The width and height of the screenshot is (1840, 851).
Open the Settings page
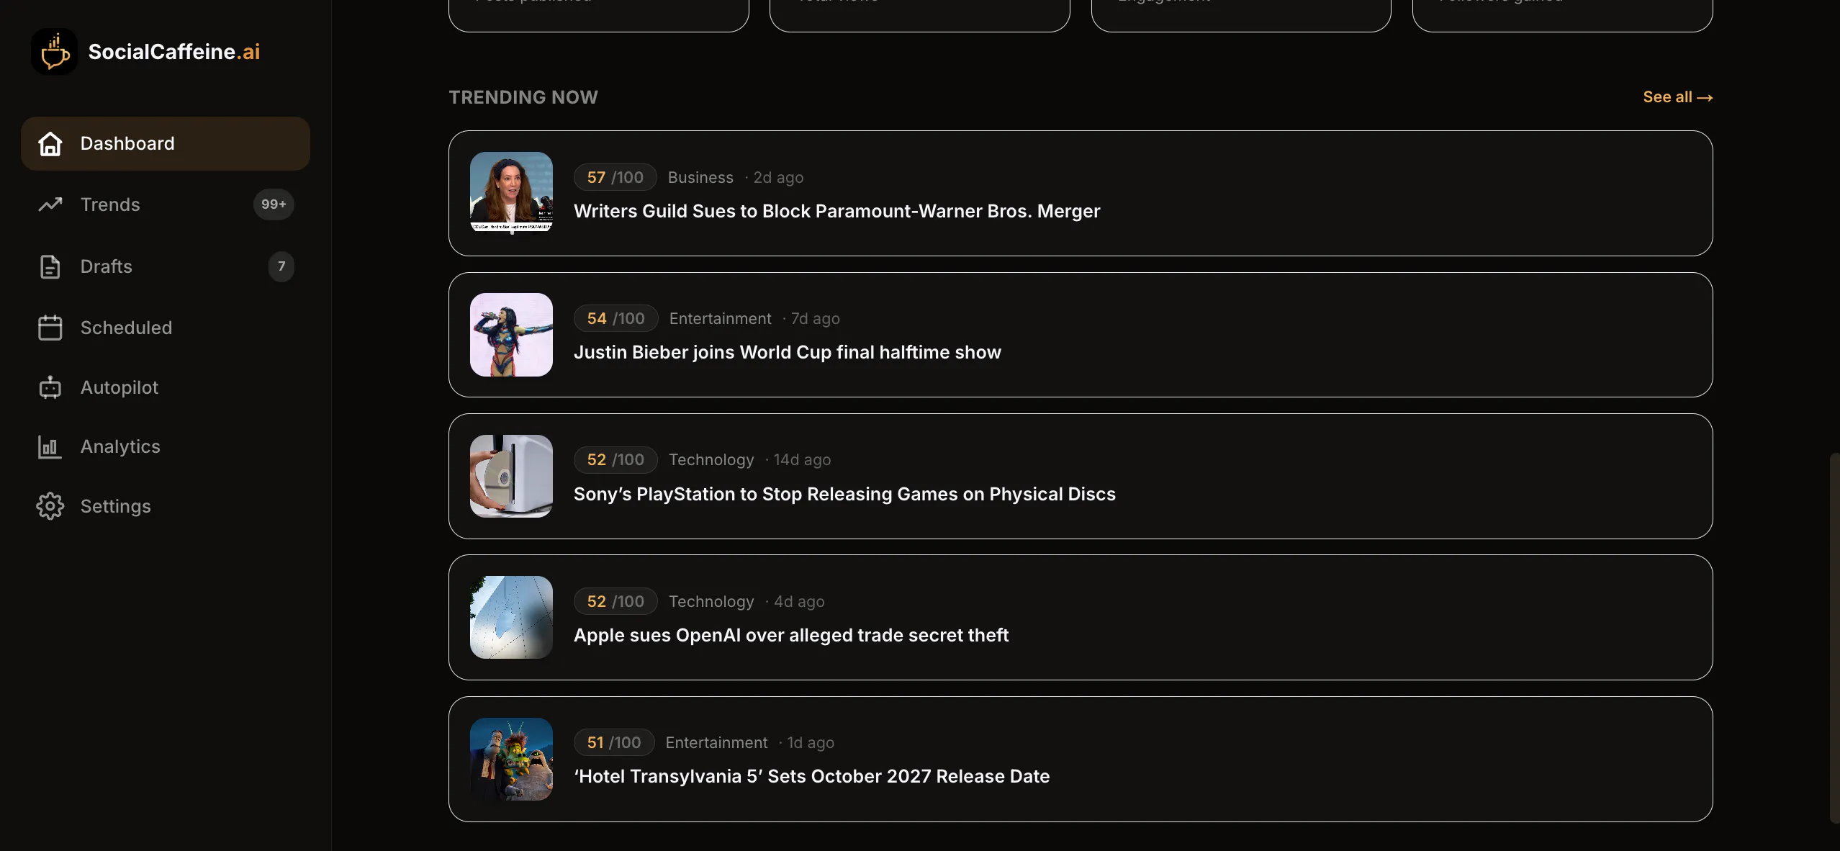coord(166,506)
